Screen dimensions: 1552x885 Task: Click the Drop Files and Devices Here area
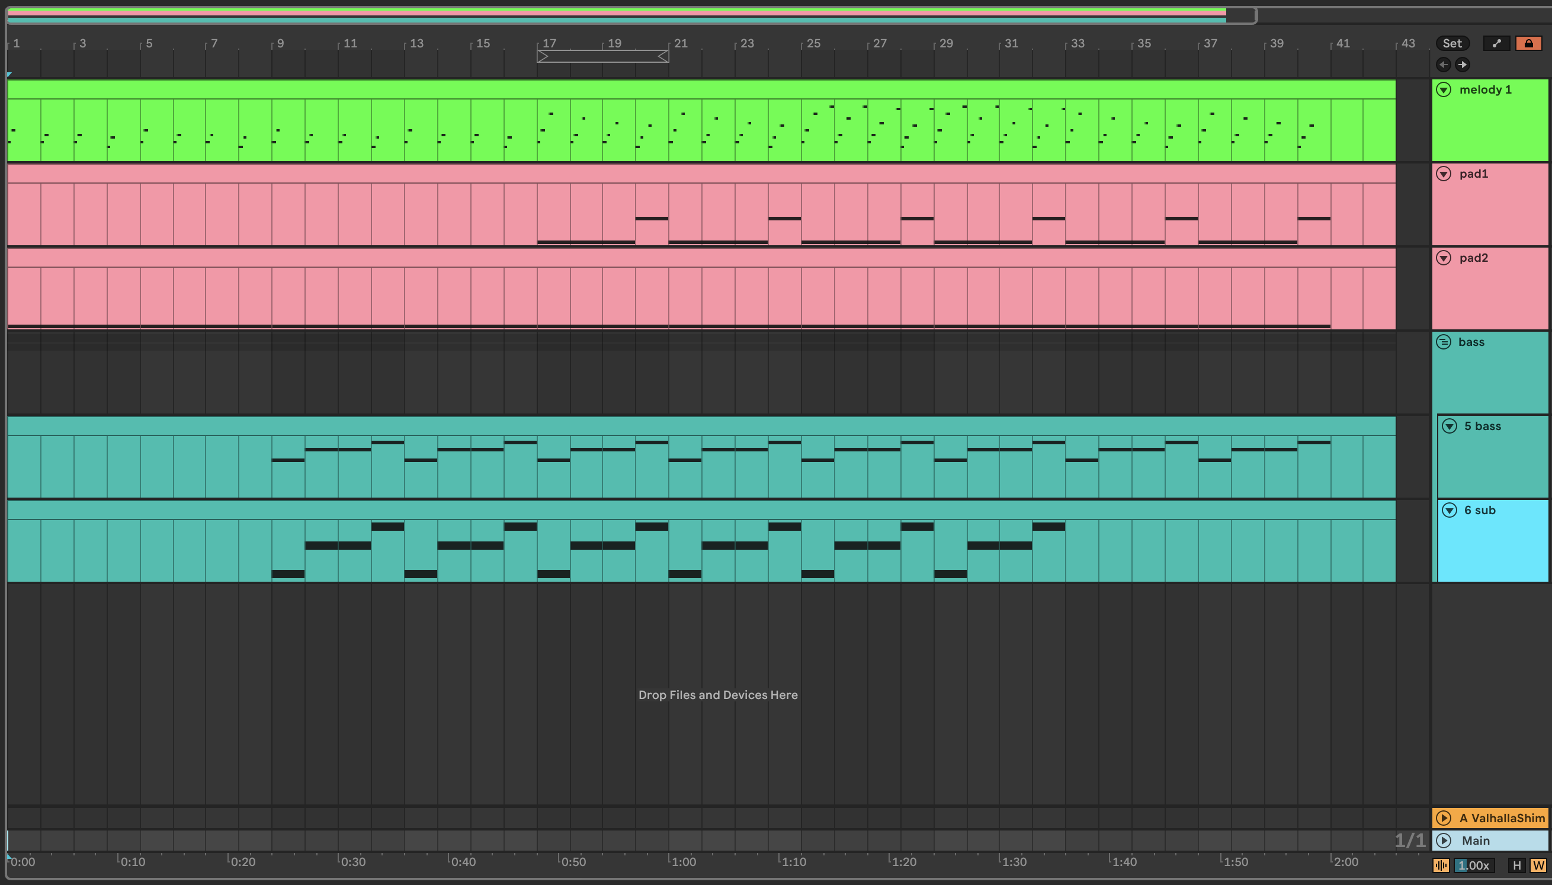pyautogui.click(x=718, y=695)
